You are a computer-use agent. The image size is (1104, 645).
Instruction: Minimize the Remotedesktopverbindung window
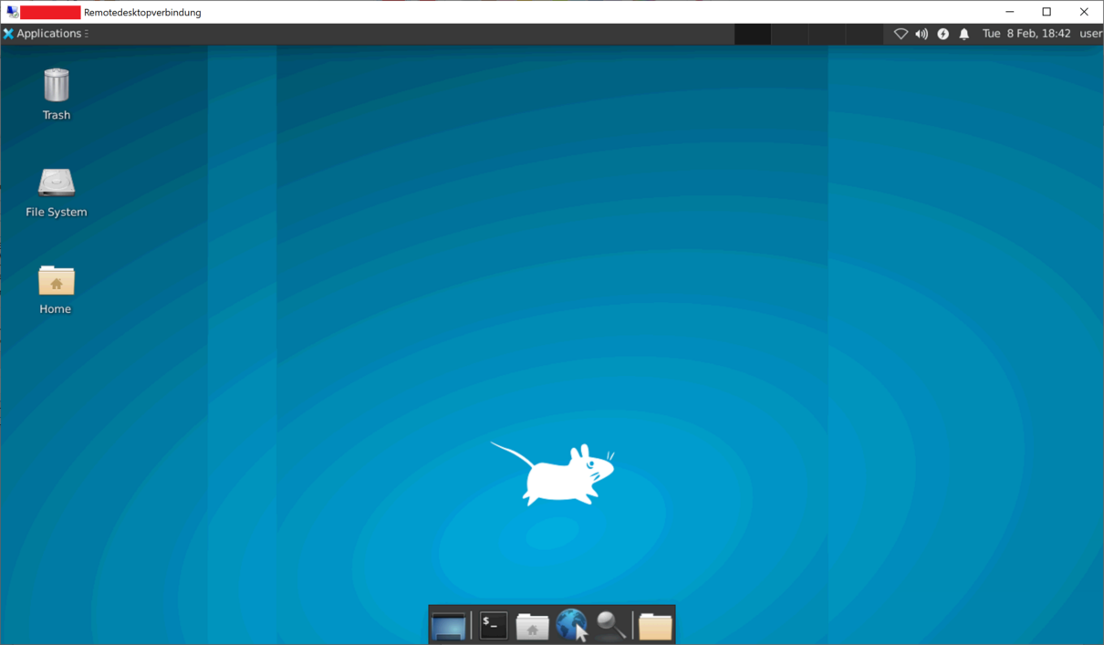tap(1010, 12)
